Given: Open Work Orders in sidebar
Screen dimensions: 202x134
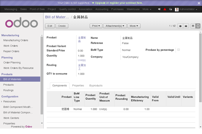Looking at the screenshot, I should (x=11, y=46).
